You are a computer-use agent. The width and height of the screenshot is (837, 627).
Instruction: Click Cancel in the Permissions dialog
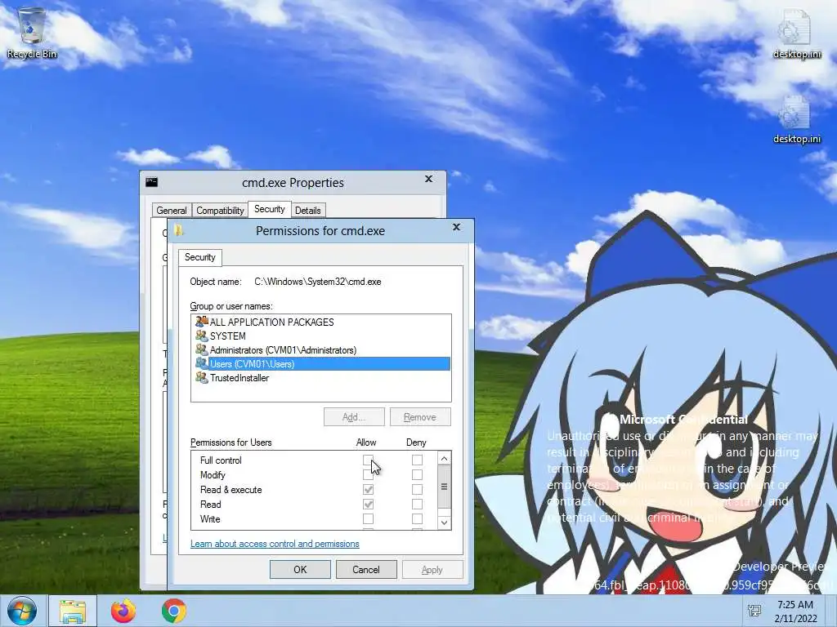(366, 569)
